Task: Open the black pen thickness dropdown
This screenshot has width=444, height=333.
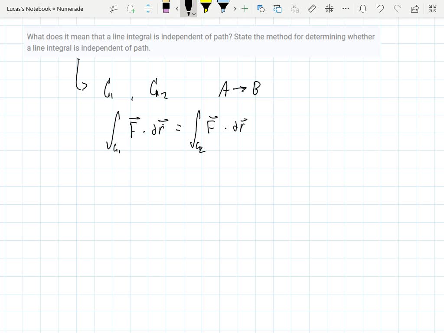Action: [193, 13]
